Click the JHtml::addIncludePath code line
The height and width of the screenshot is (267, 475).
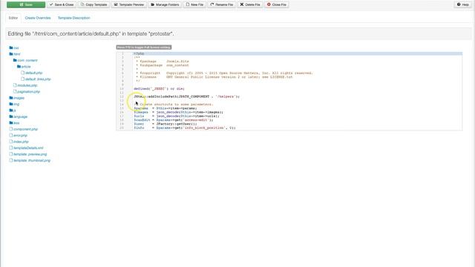(186, 96)
